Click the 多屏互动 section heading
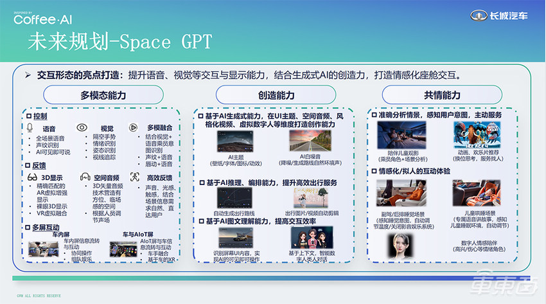This screenshot has height=304, width=546. (x=46, y=228)
